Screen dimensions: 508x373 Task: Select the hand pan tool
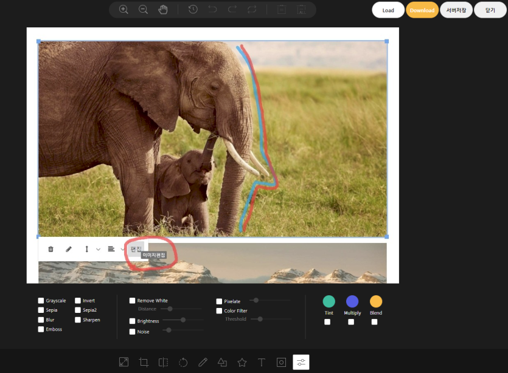click(162, 9)
